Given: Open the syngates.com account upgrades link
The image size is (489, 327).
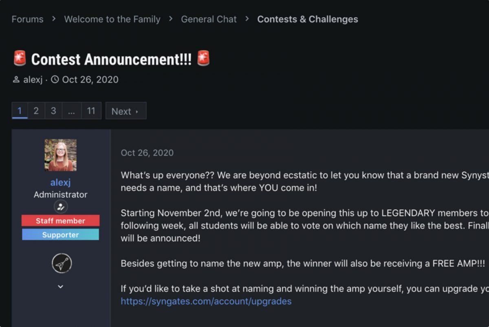Looking at the screenshot, I should [x=206, y=301].
